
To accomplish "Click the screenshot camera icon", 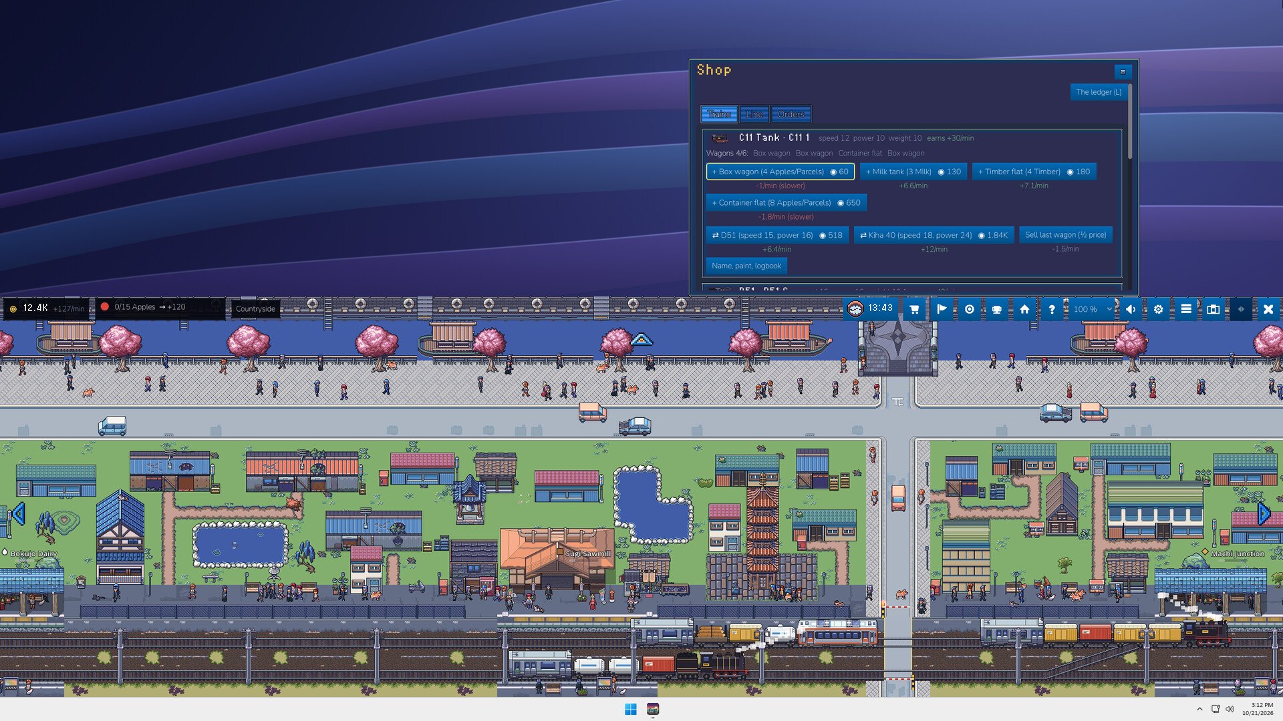I will click(x=1214, y=309).
